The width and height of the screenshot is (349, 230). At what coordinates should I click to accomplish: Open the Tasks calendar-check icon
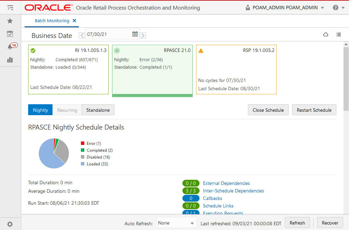(x=10, y=34)
